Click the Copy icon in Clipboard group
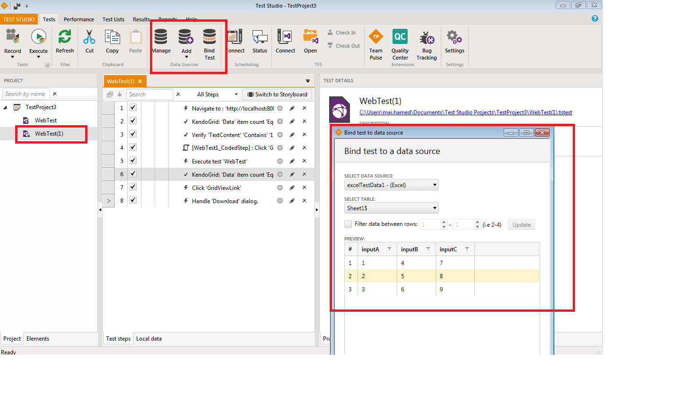The image size is (681, 402). coord(112,37)
